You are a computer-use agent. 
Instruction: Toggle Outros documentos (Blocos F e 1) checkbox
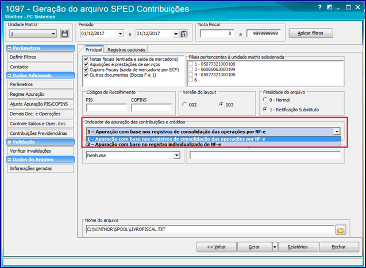[86, 75]
